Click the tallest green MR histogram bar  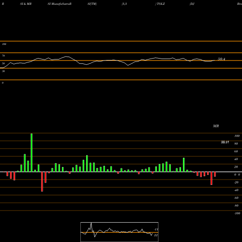(x=31, y=152)
